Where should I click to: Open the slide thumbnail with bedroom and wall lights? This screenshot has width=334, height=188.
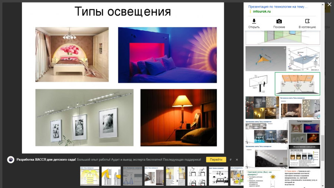(x=300, y=107)
